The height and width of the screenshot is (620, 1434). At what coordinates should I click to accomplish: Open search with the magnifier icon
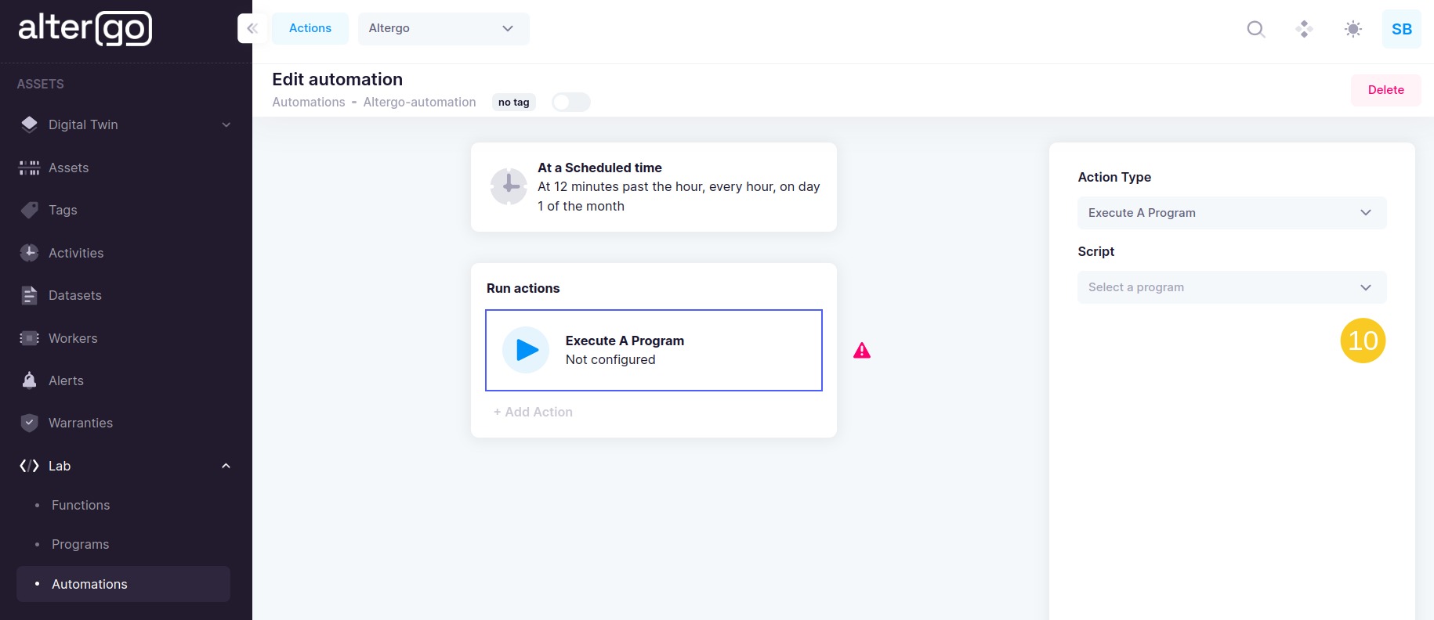click(x=1255, y=29)
